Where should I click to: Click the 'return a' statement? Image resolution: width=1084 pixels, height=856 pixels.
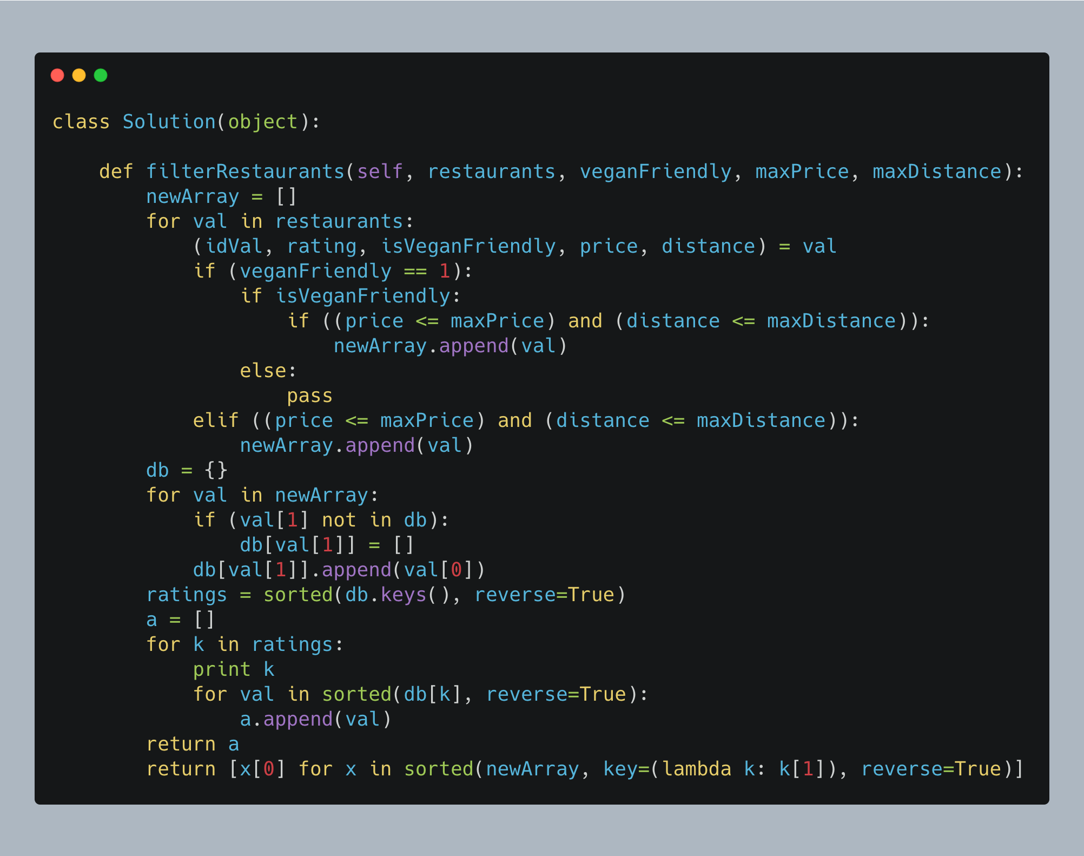[193, 744]
